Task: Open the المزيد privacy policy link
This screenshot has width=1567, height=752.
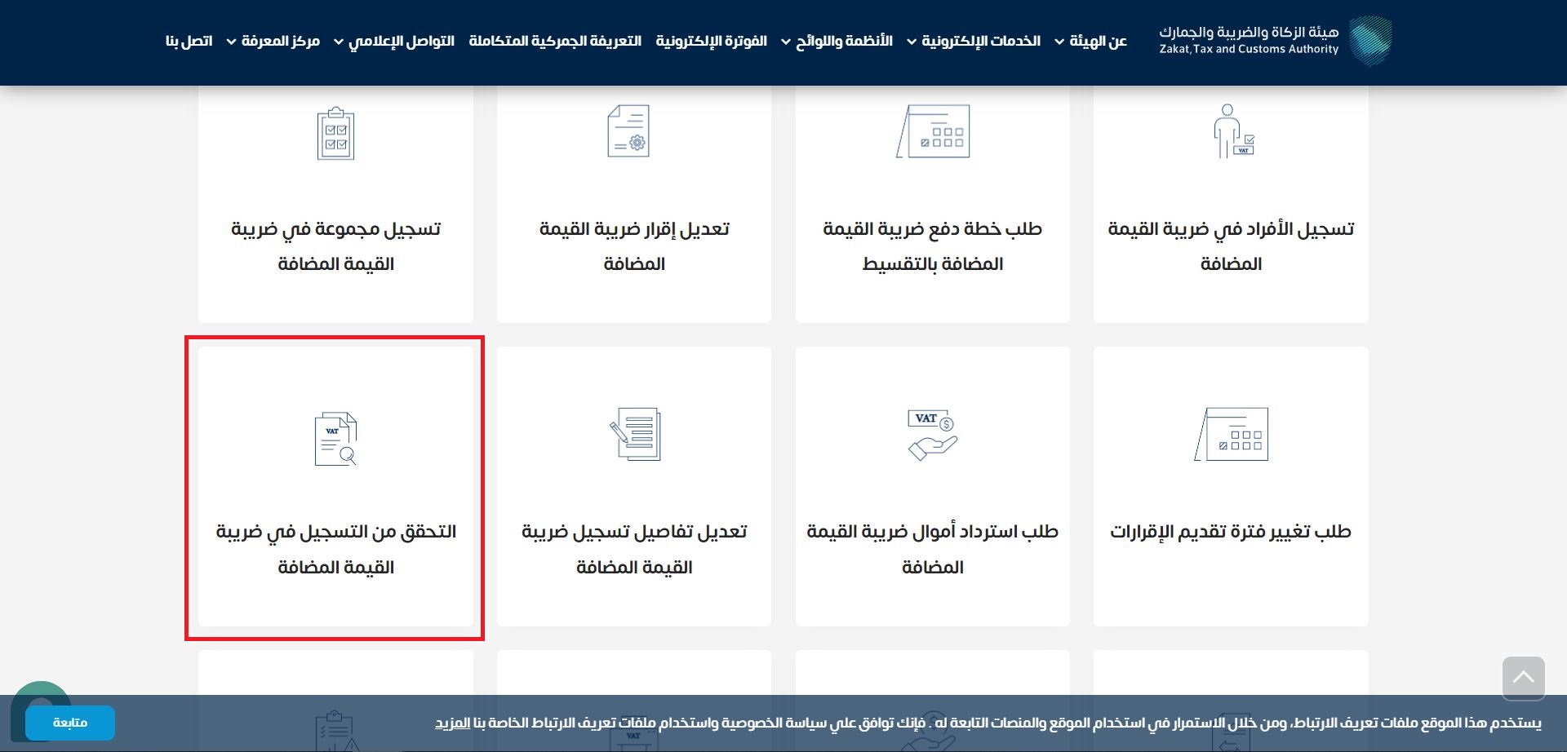Action: (455, 721)
